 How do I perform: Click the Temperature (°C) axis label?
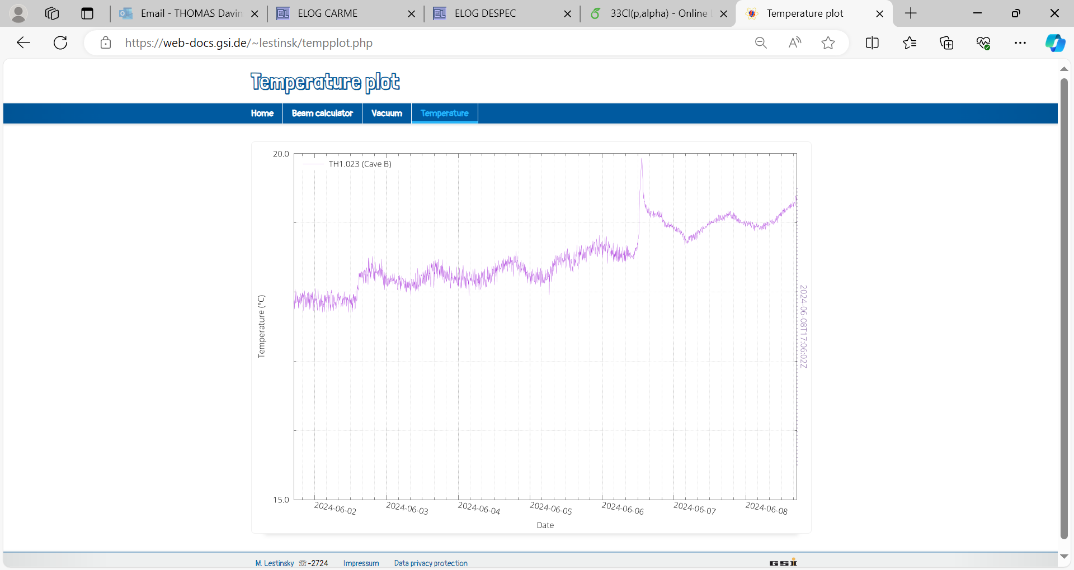[x=261, y=326]
